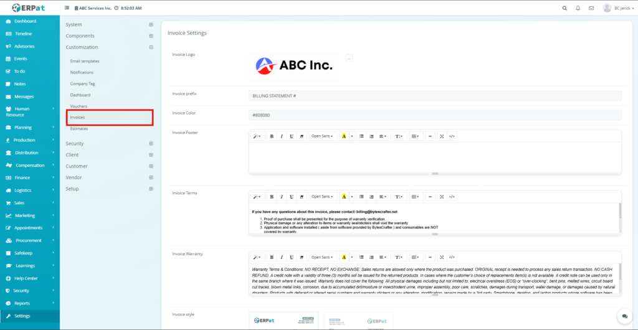Insert horizontal rule in Invoice Warranty editor
This screenshot has width=638, height=330.
tap(430, 257)
